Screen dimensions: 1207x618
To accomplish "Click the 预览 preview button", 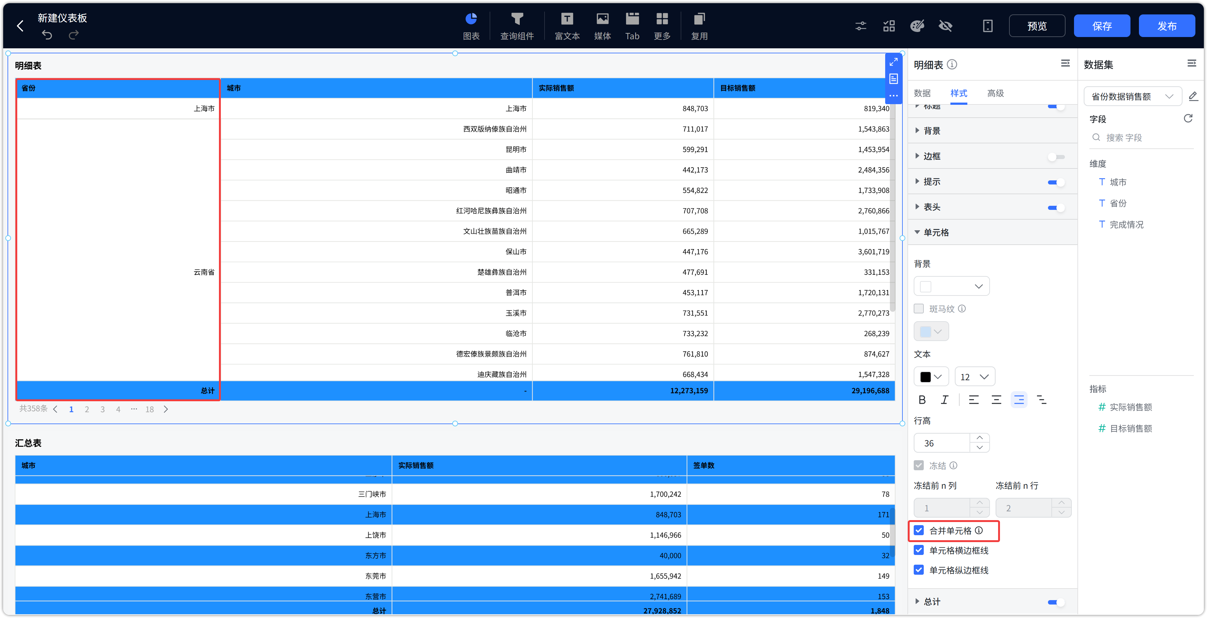I will click(x=1037, y=26).
